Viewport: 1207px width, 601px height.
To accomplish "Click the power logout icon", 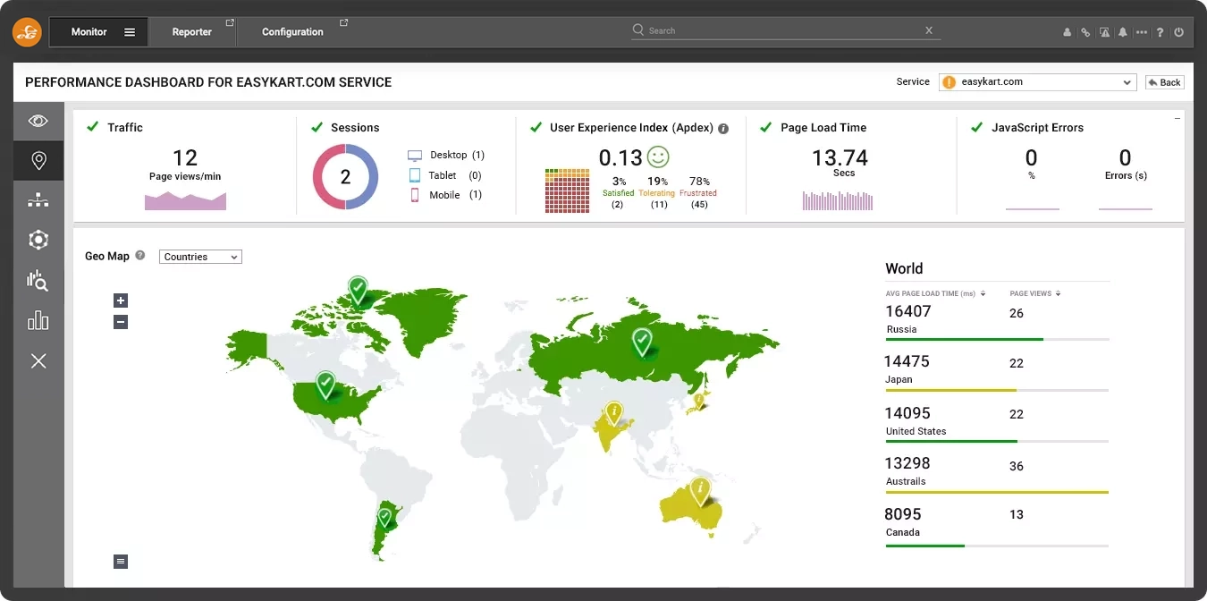I will [1178, 32].
